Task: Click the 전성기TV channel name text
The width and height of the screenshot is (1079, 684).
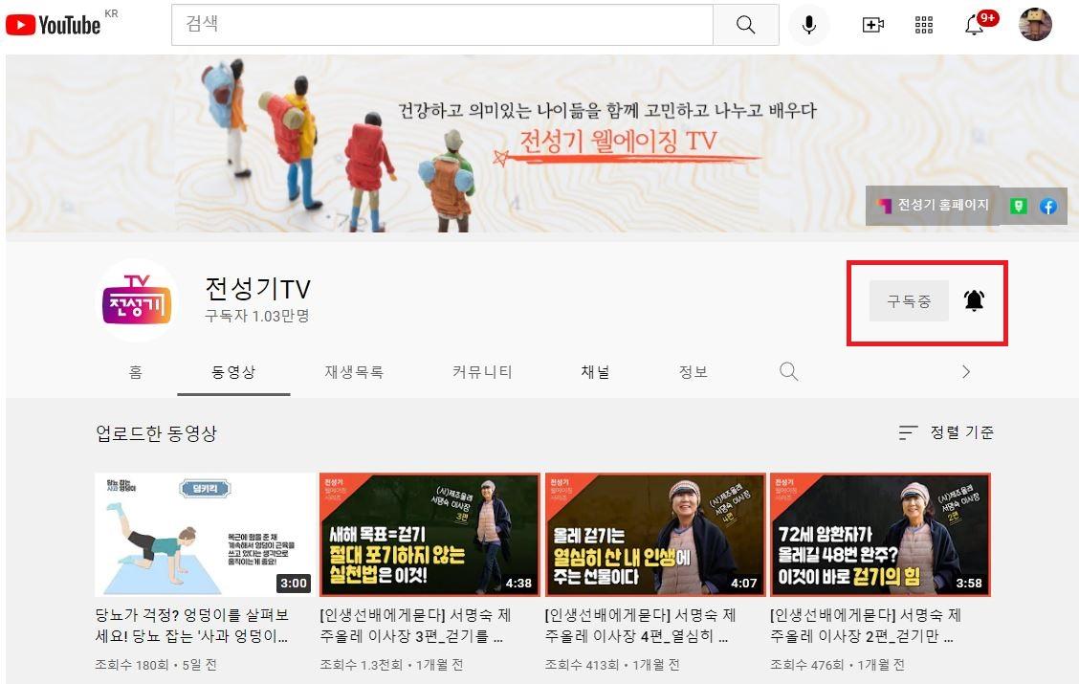Action: (258, 288)
